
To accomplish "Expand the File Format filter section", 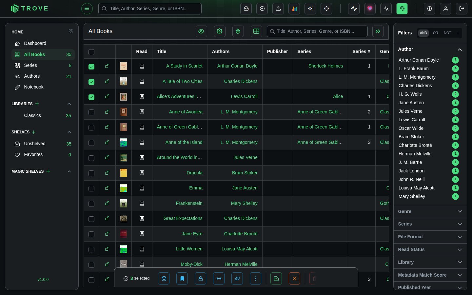I will coord(430,237).
